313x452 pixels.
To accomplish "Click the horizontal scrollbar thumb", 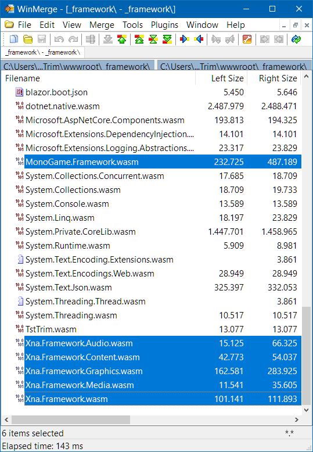I will (71, 419).
